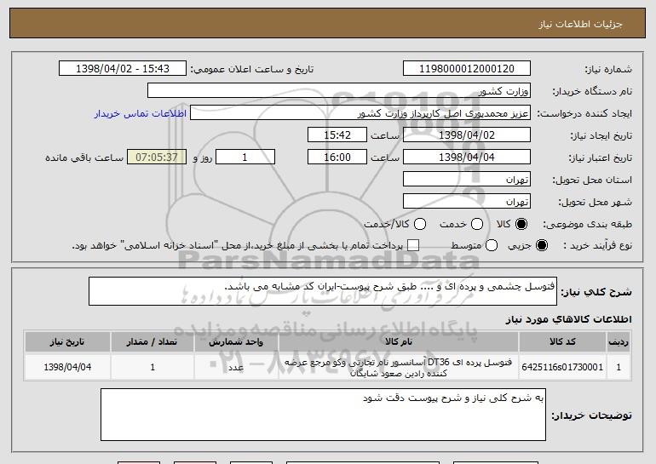Viewport: 656px width, 464px height.
Task: Select the خدمت radio button
Action: click(477, 224)
